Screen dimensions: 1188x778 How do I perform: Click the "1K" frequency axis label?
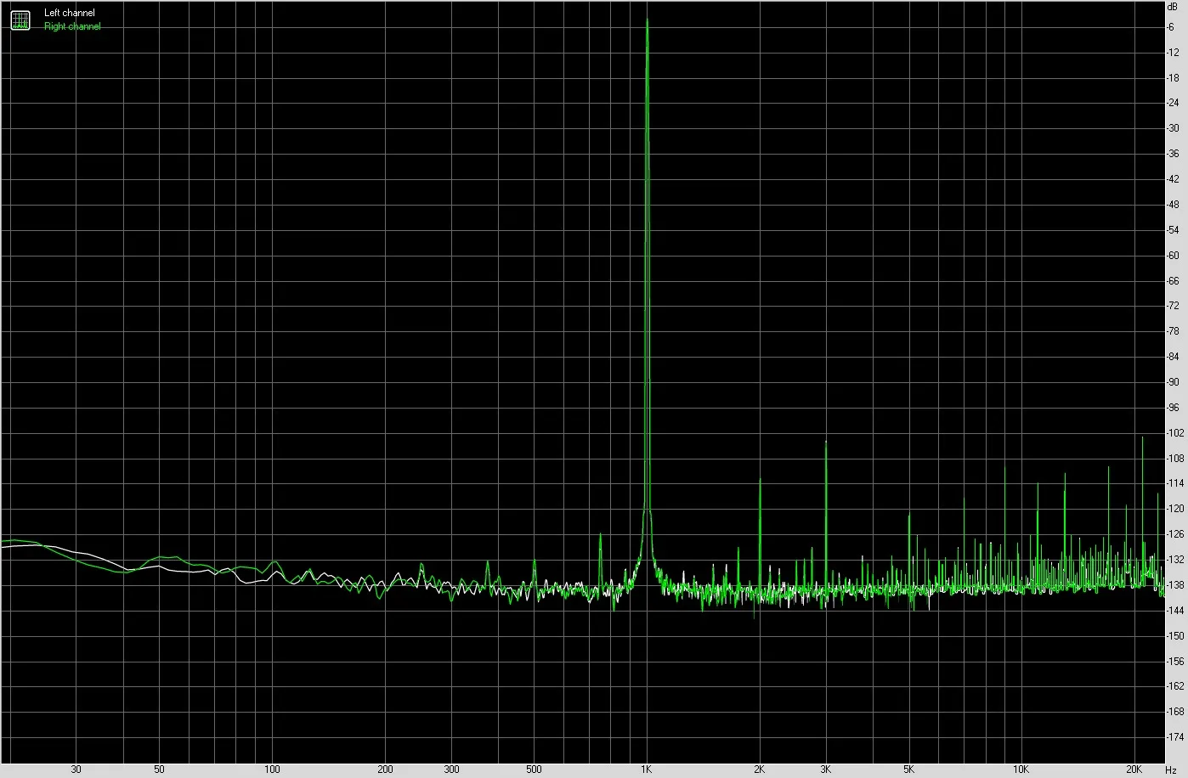pyautogui.click(x=647, y=770)
